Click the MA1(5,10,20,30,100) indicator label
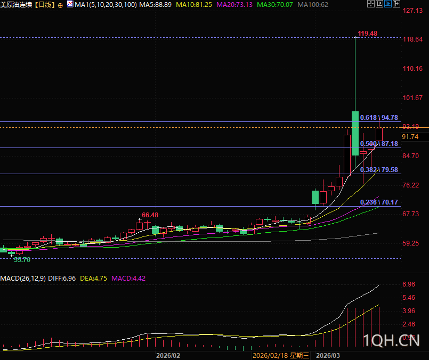The width and height of the screenshot is (429, 360). [106, 5]
